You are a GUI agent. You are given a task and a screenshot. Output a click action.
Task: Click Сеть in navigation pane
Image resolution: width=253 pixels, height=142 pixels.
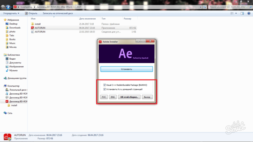[10, 113]
